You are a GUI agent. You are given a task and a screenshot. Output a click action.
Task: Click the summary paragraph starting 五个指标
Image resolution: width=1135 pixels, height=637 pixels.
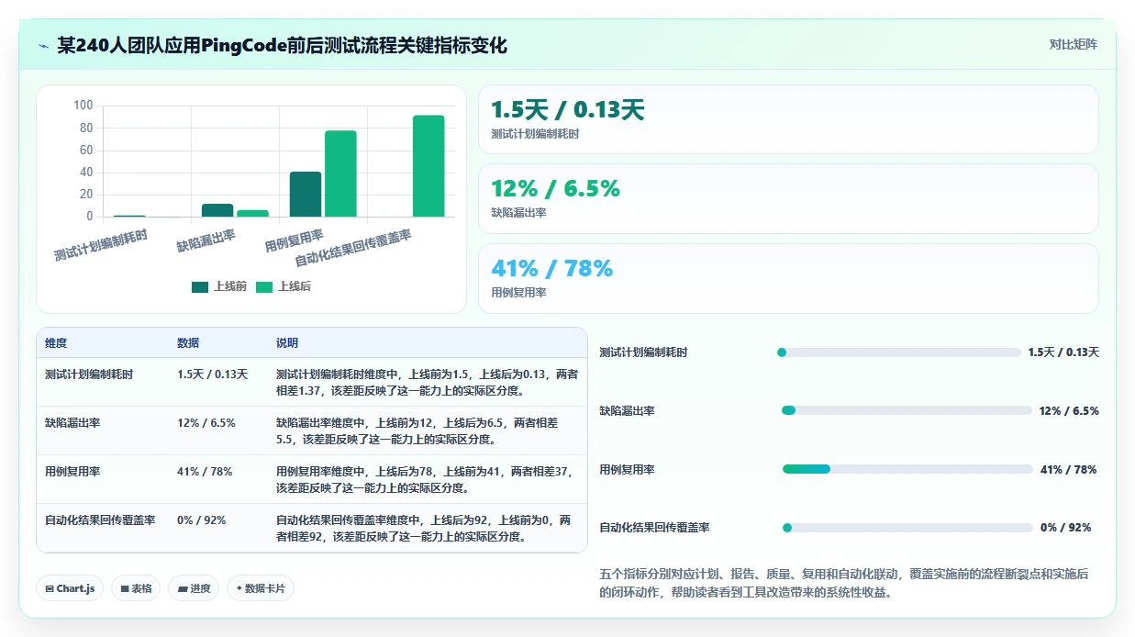point(844,583)
